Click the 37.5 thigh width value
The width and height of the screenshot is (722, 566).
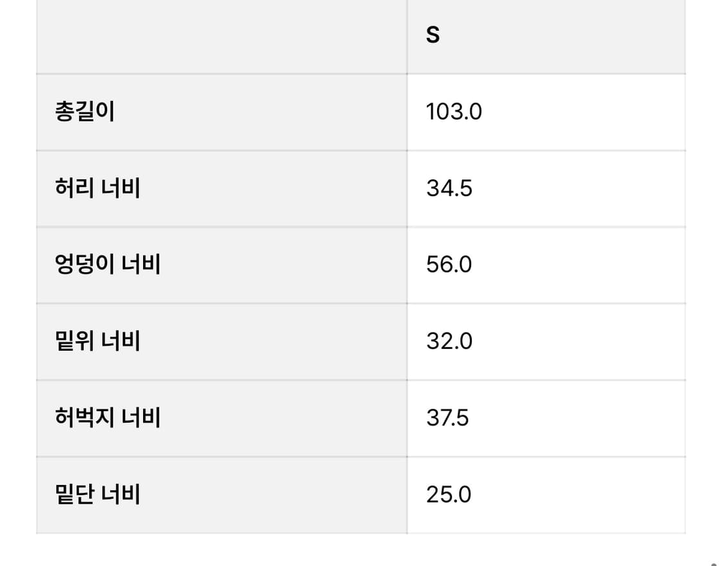(x=447, y=418)
